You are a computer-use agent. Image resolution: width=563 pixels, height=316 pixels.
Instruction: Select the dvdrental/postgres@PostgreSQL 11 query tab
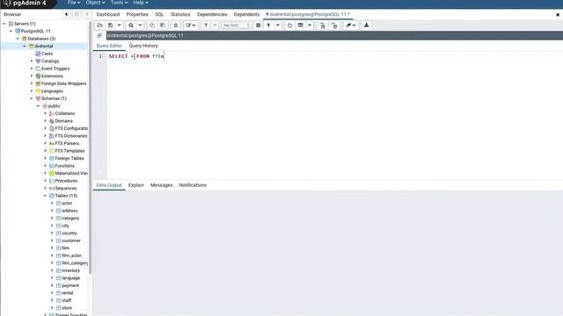(308, 14)
